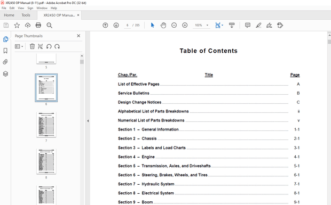
Task: Select page 5 thumbnail
Action: click(x=46, y=59)
